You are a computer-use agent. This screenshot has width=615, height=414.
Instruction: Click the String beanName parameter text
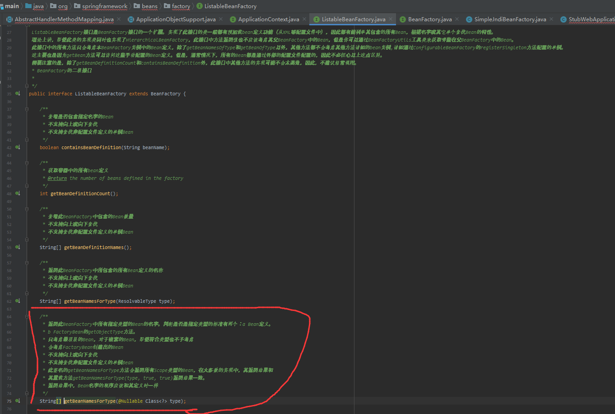tap(144, 147)
